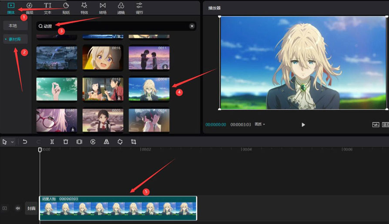
Task: Open the 画质 quality dropdown
Action: pyautogui.click(x=260, y=124)
